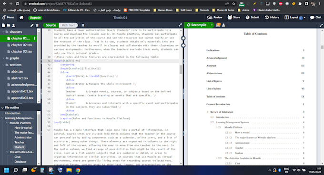This screenshot has height=175, width=324.
Task: Create a new folder icon
Action: [9, 25]
